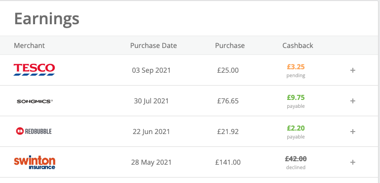Select the £2.20 payable cashback
380x183 pixels.
(296, 128)
